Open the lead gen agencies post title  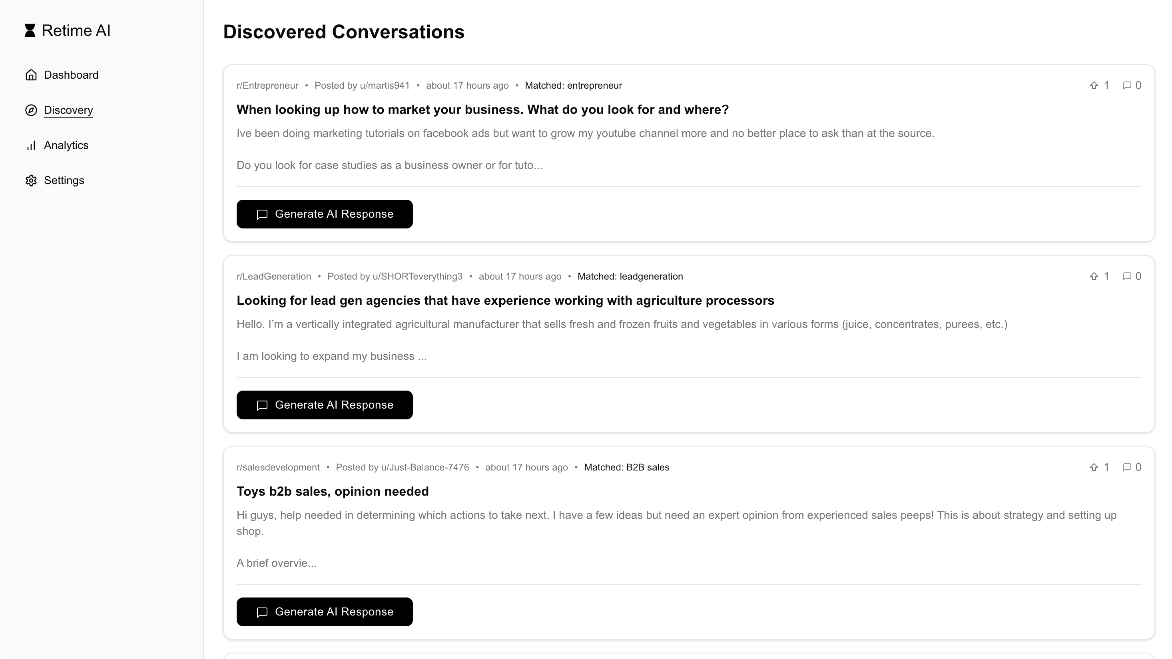pyautogui.click(x=505, y=300)
